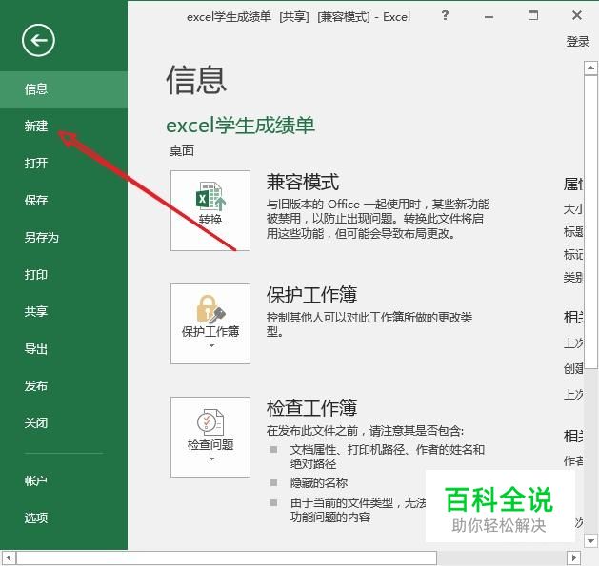This screenshot has width=599, height=566.
Task: Minimize the Excel window
Action: click(x=489, y=16)
